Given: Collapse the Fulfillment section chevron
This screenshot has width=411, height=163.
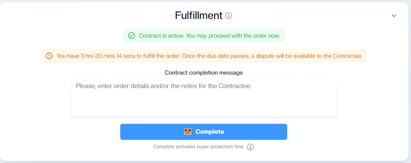Looking at the screenshot, I should (394, 15).
